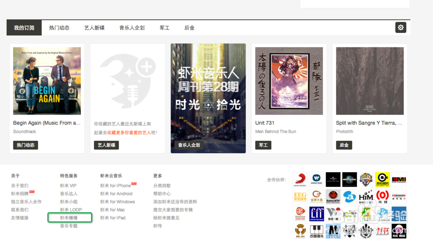
Task: Open the 虾米小组 link
Action: 69,202
